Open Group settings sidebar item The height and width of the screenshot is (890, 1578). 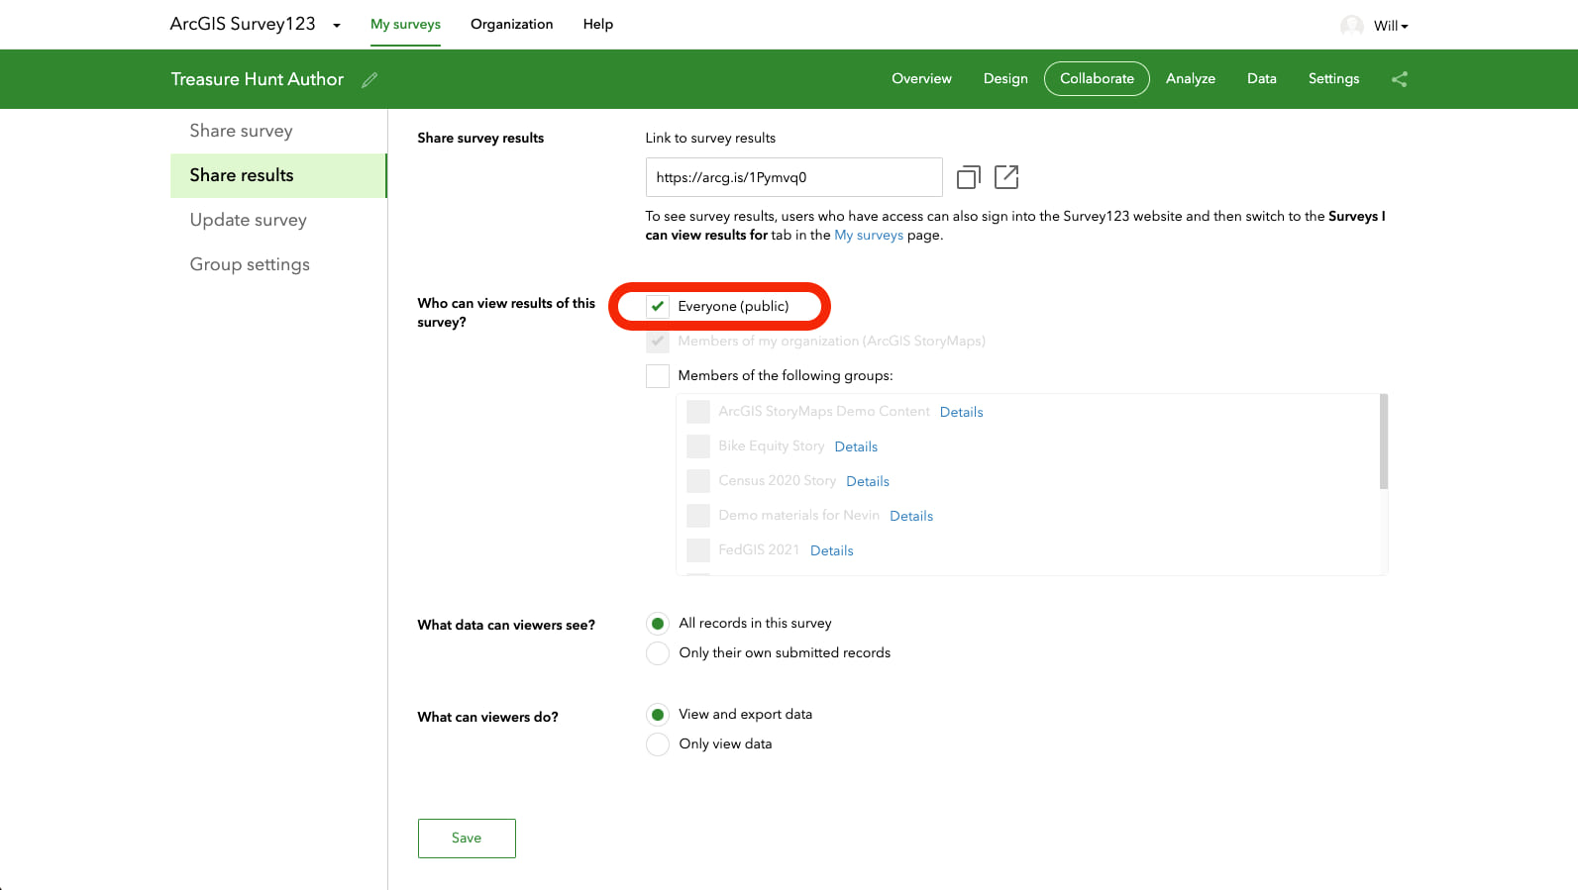278,264
